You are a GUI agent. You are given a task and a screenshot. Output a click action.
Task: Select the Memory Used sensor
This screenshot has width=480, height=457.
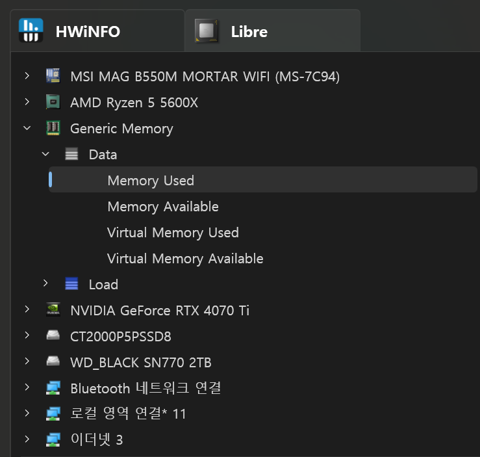[x=263, y=179]
